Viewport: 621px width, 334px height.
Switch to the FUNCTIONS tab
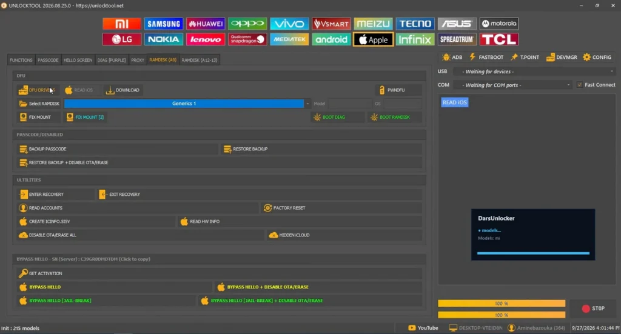pos(21,60)
